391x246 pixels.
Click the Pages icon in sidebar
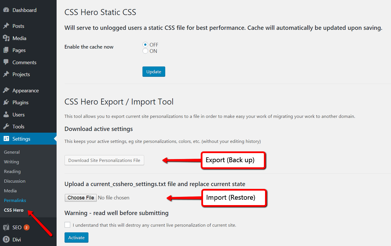[x=6, y=50]
